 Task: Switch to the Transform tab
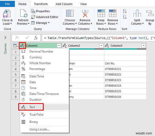(x=41, y=4)
